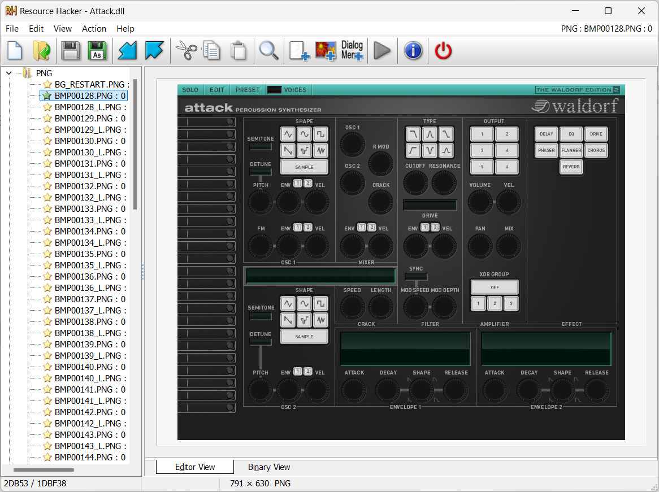Open the blue info about icon
Image resolution: width=659 pixels, height=492 pixels.
(413, 51)
